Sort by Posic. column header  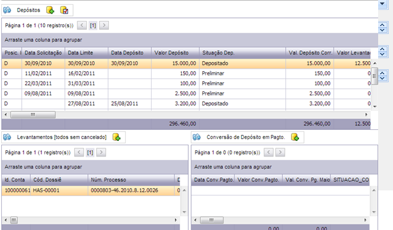tap(12, 53)
